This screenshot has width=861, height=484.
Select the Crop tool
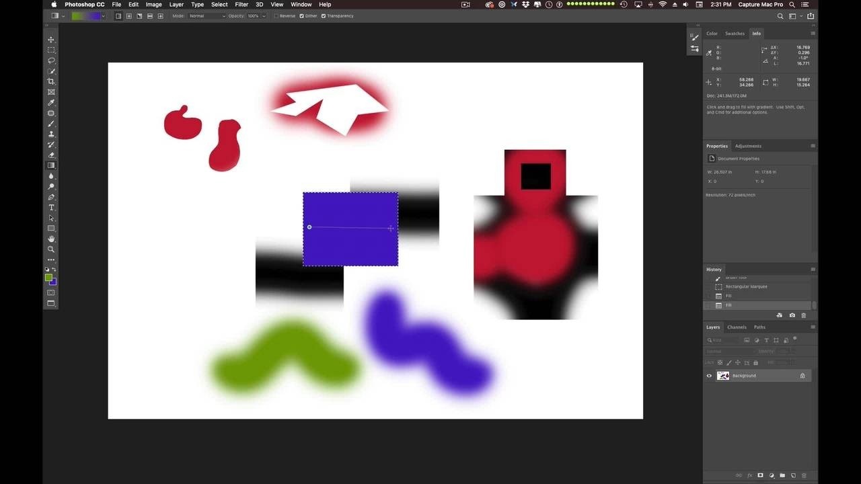(x=51, y=81)
